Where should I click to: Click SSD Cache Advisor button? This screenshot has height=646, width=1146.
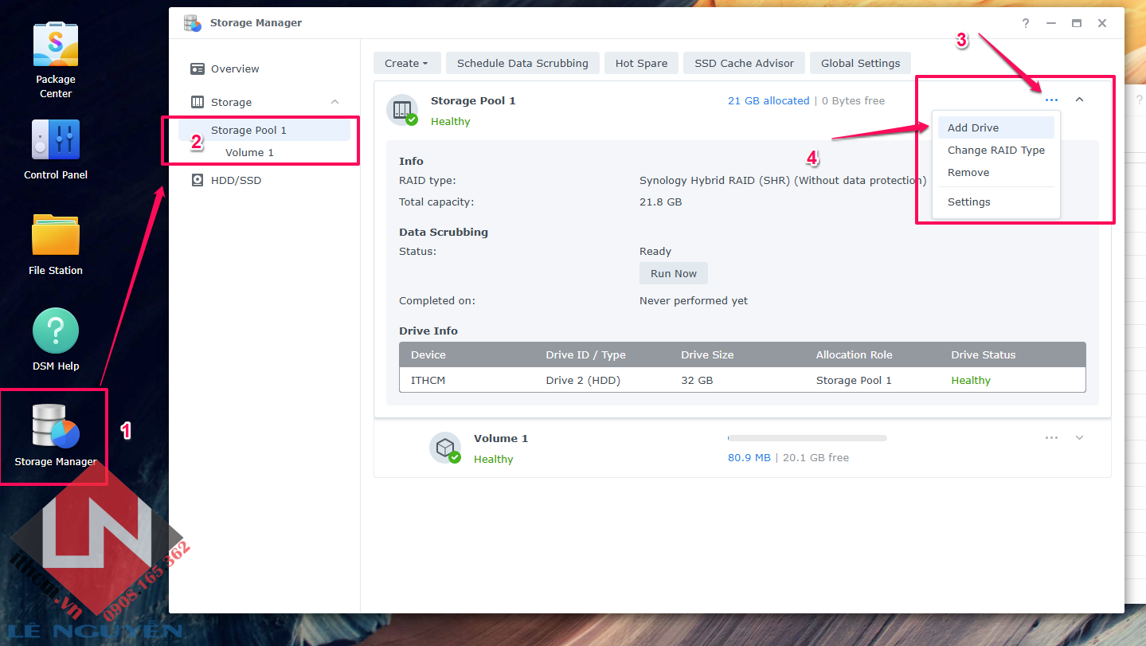pos(744,64)
